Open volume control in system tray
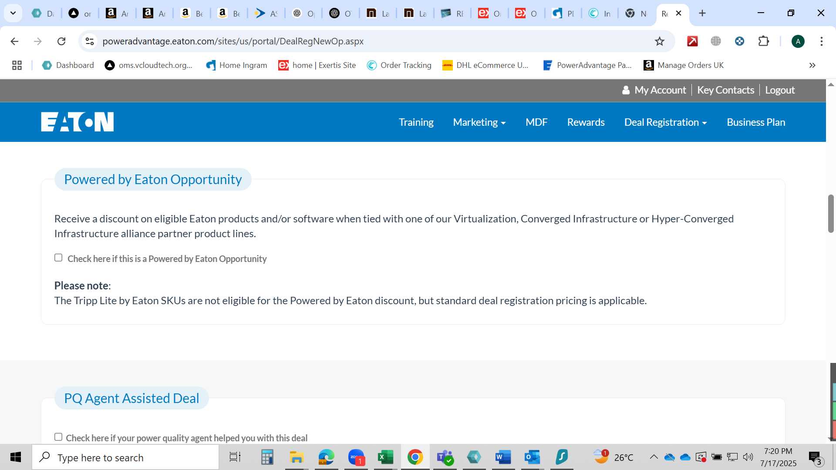 [x=748, y=457]
